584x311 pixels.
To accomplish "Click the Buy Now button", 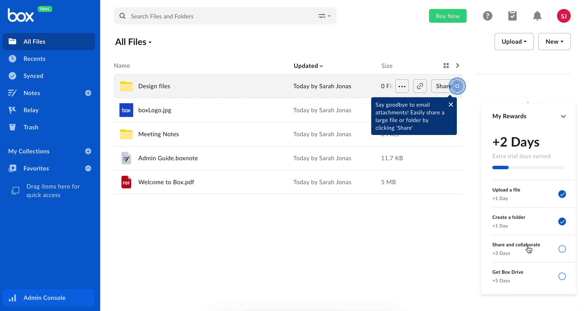I will (x=447, y=16).
